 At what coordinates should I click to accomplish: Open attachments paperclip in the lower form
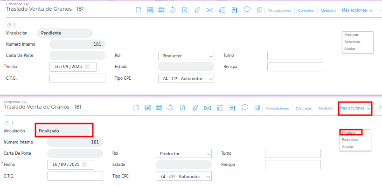coord(194,108)
